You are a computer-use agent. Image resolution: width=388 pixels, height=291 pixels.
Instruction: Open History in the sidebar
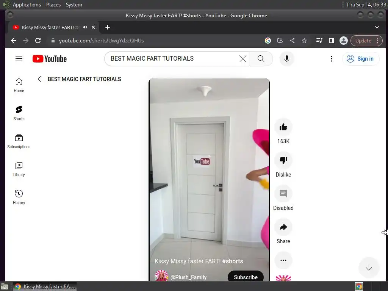point(19,197)
